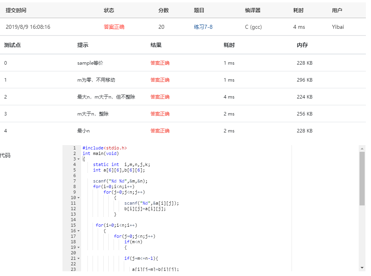Click the 4 ms time of test point 2
Viewport: 371px width, 276px height.
[229, 97]
